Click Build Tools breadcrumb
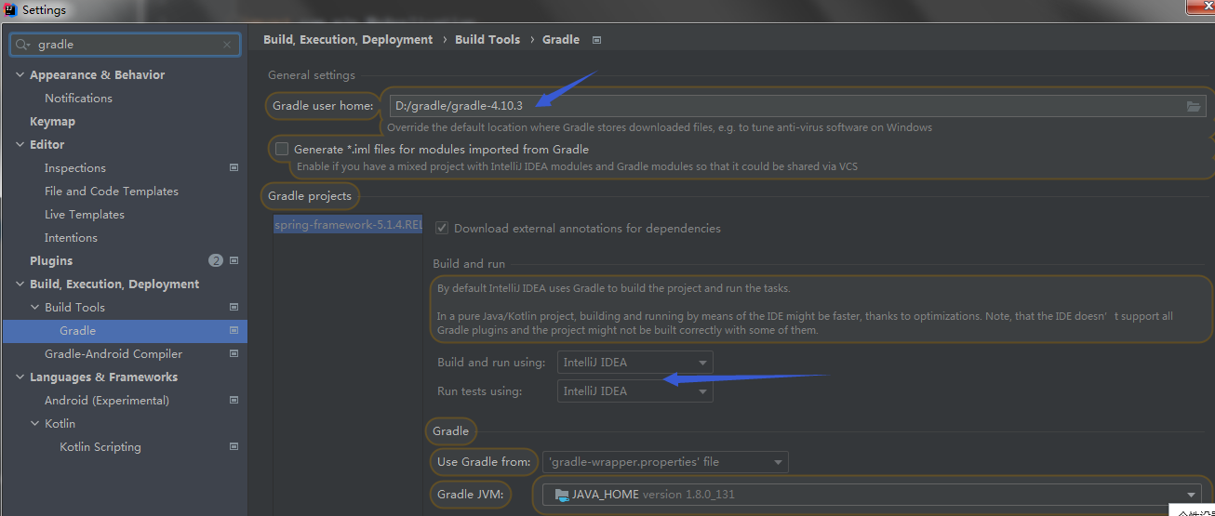 point(487,40)
